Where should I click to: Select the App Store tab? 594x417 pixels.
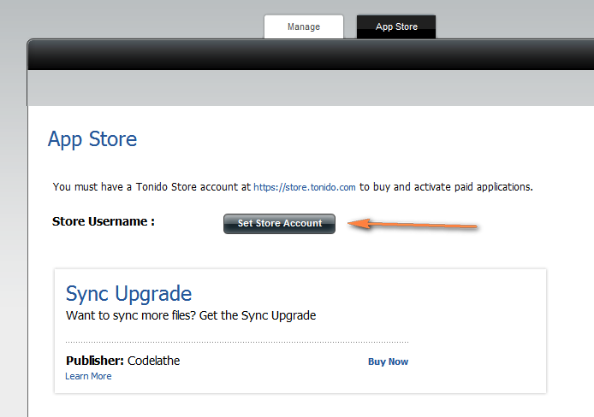click(396, 26)
